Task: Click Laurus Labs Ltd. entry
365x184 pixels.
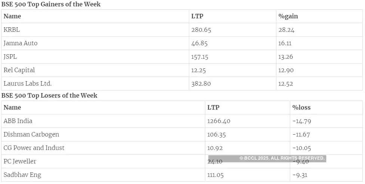Action: [28, 84]
